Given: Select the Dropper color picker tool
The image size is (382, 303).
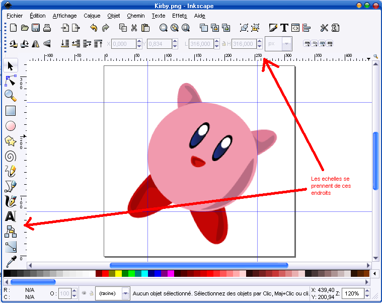Looking at the screenshot, I should pos(11,261).
